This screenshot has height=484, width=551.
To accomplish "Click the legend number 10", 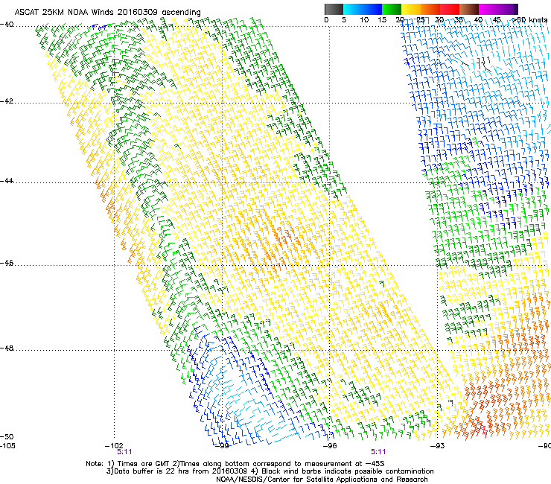I will 364,20.
